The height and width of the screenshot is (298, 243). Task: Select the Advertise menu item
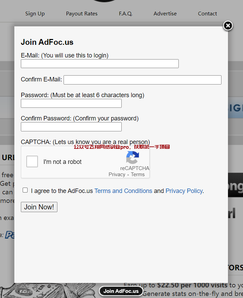tap(165, 14)
